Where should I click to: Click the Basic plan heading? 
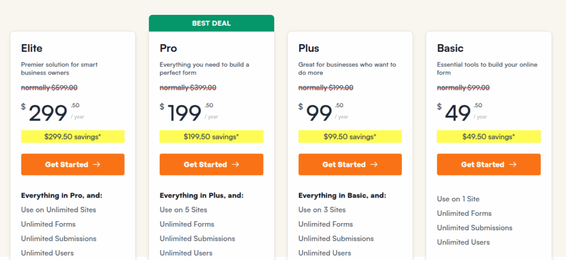[450, 48]
